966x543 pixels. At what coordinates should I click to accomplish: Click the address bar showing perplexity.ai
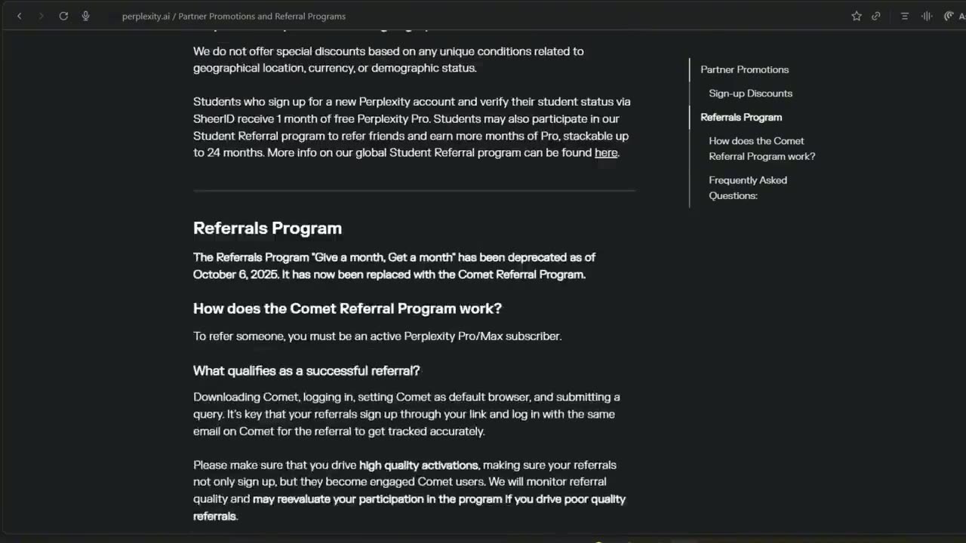[x=234, y=16]
